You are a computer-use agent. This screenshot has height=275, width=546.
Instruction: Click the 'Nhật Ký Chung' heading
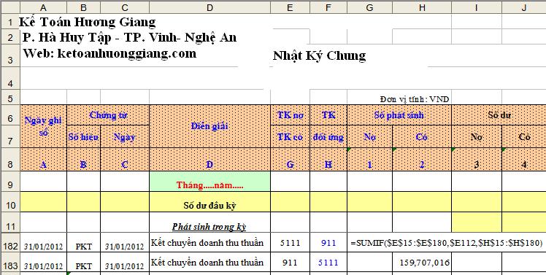[320, 55]
